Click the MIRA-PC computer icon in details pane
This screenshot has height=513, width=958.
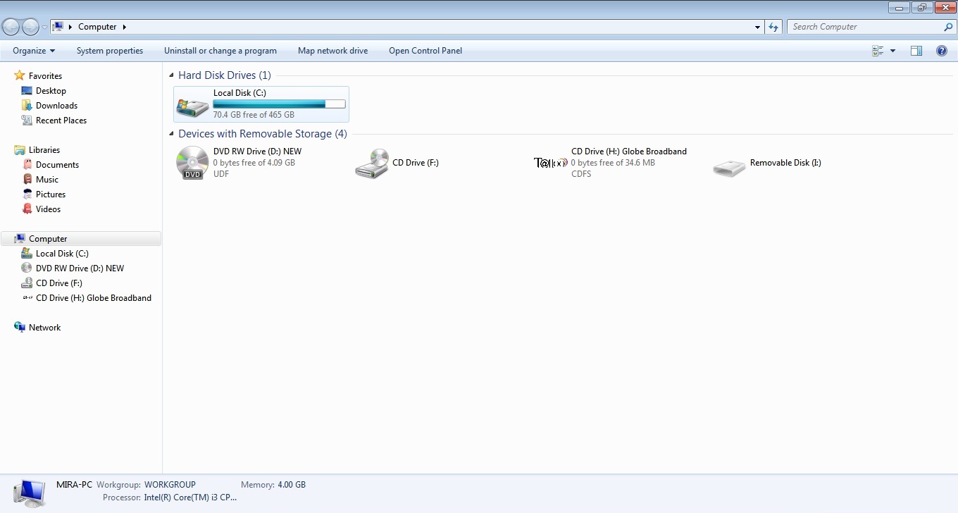click(x=30, y=493)
